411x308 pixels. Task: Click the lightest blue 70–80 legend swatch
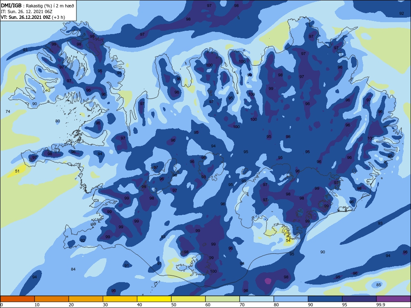(257, 299)
